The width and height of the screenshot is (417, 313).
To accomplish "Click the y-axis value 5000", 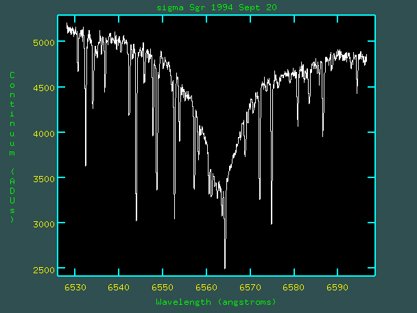I will (x=44, y=42).
